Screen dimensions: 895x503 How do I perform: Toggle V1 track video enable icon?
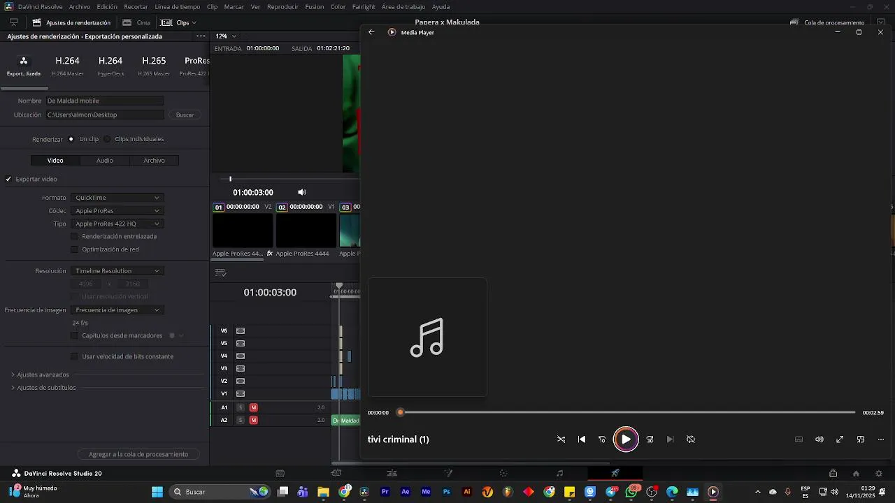click(x=241, y=393)
